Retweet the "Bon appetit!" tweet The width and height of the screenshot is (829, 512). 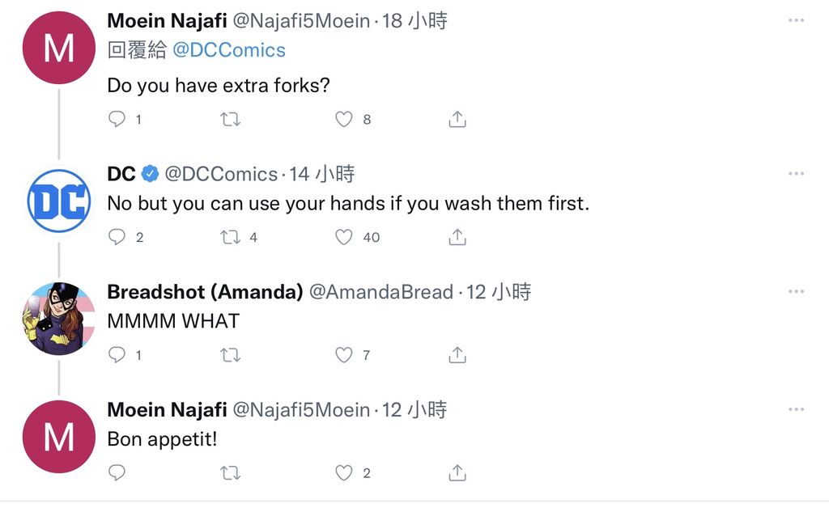coord(231,473)
